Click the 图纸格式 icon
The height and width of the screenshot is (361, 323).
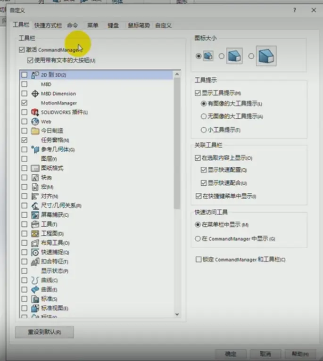click(35, 168)
